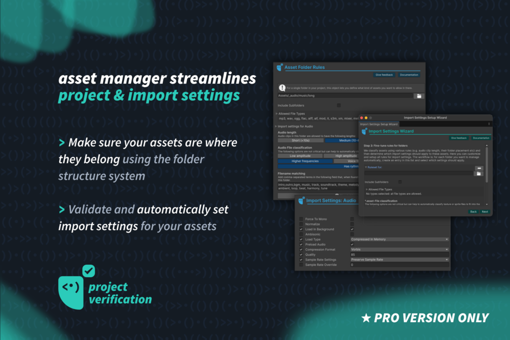Click wizard vertical scrollbar thumb

[487, 165]
